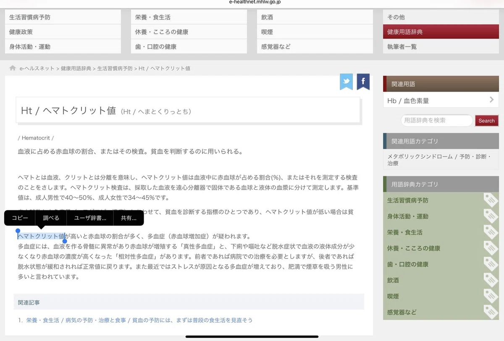Choose 共有... in the selection popup
The width and height of the screenshot is (504, 341).
coord(129,218)
